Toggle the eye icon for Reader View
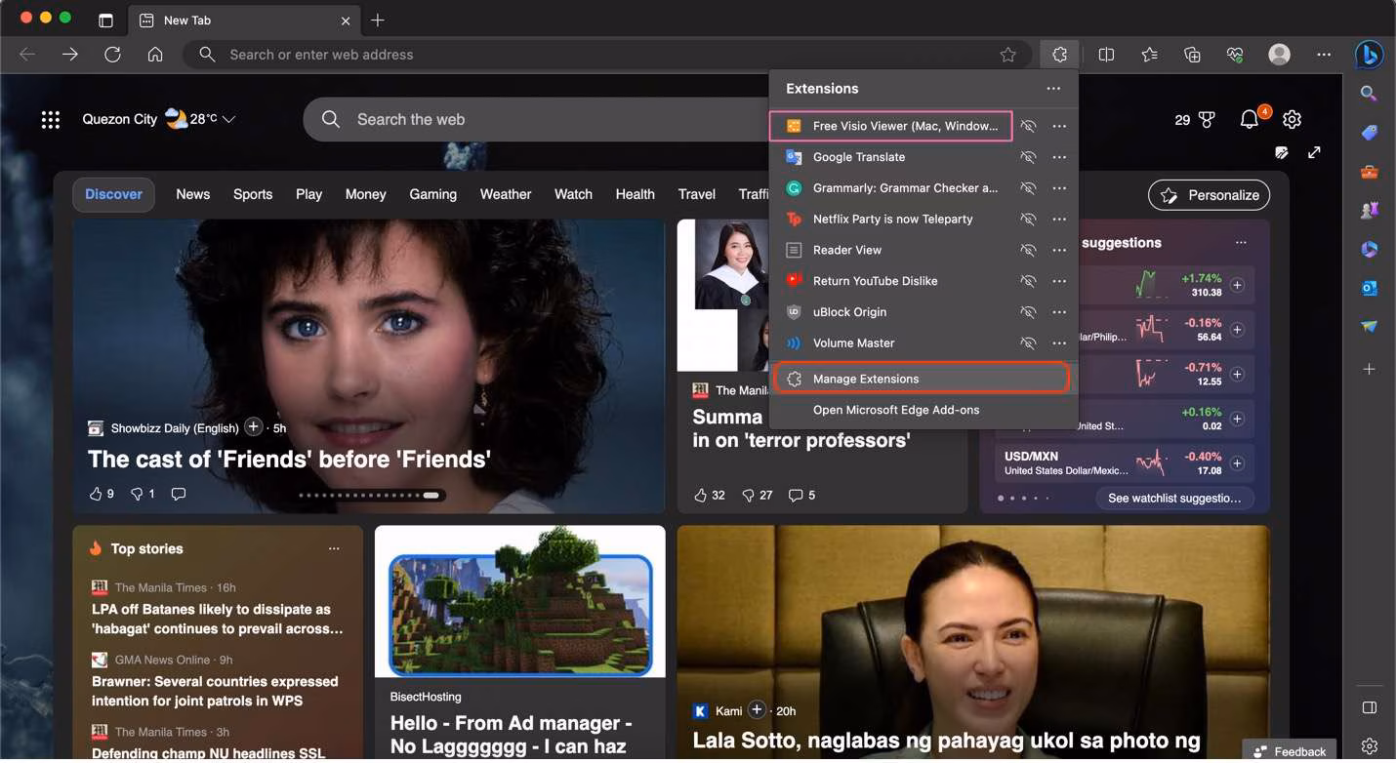Viewport: 1396px width, 763px height. click(1027, 251)
